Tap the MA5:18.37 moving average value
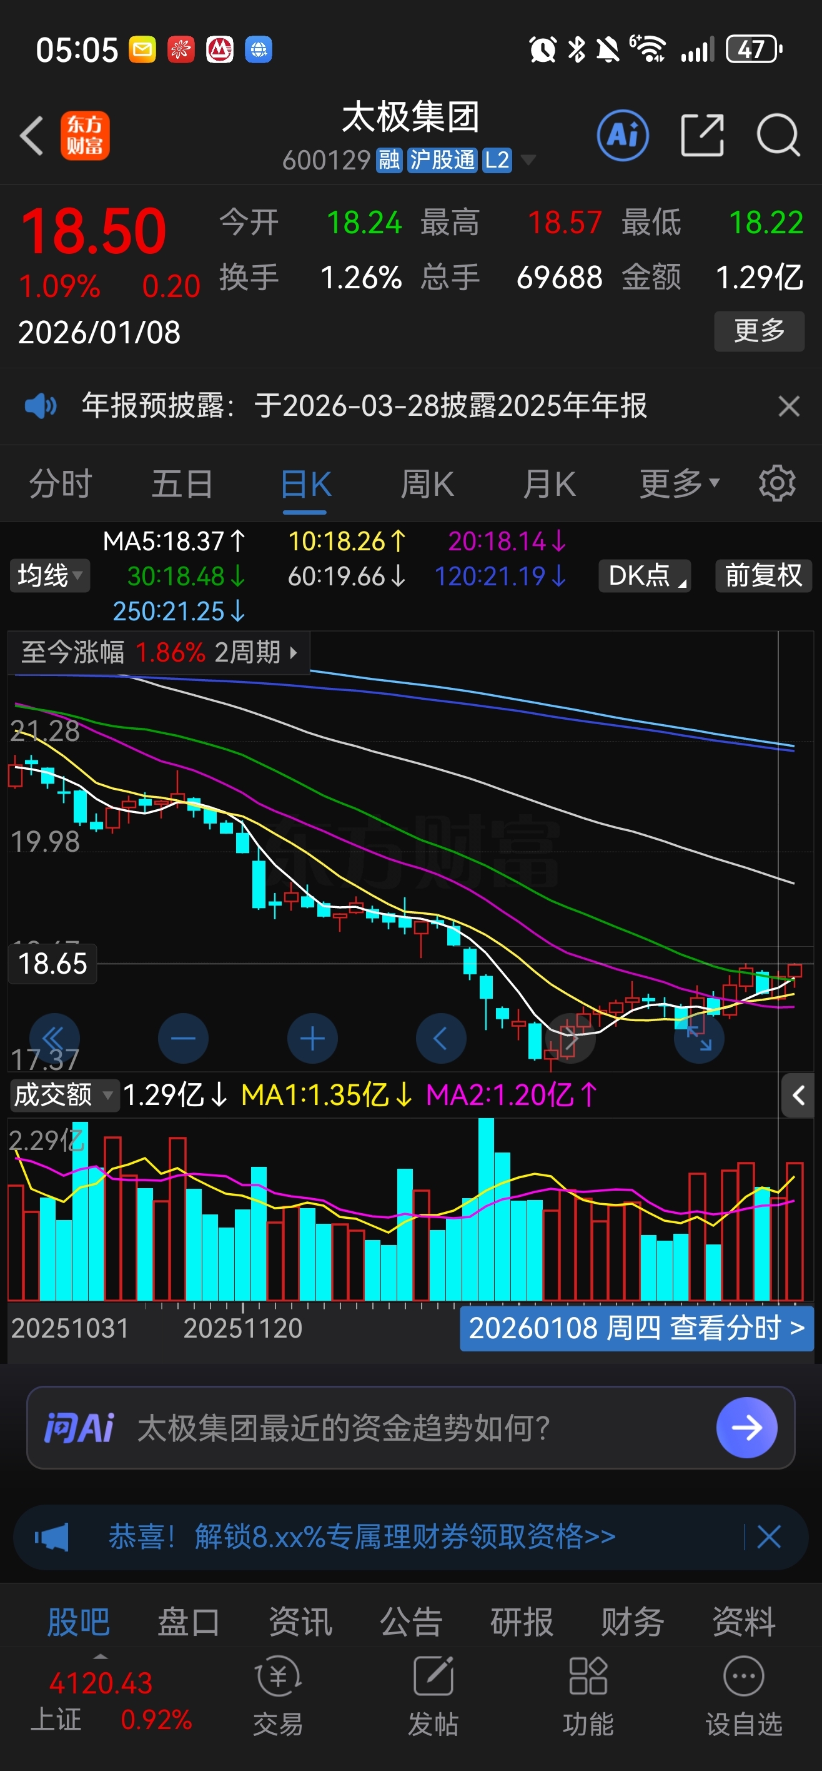 (x=174, y=541)
